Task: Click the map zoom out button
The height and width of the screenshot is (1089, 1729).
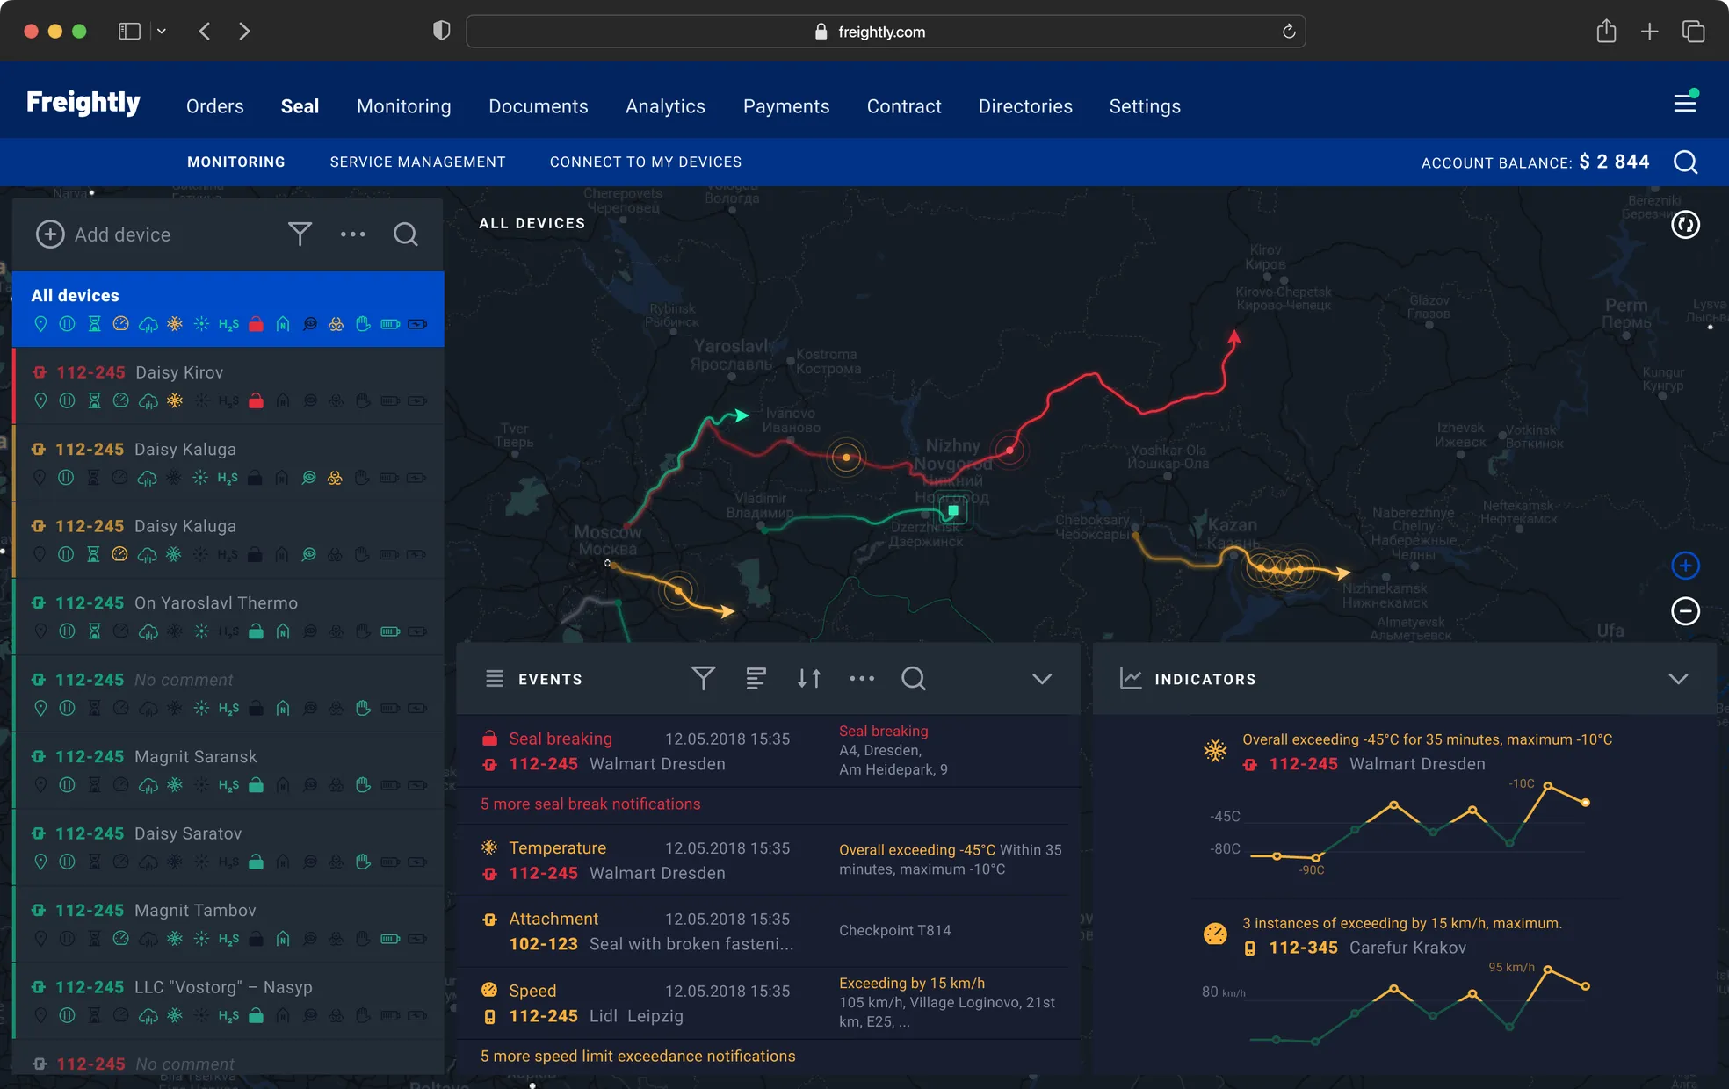Action: coord(1684,611)
